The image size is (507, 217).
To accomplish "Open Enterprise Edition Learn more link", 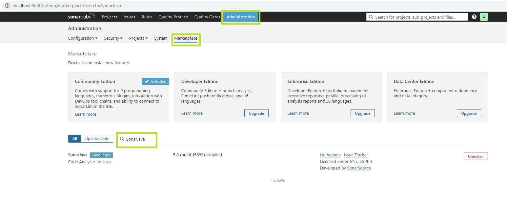I will coord(298,113).
